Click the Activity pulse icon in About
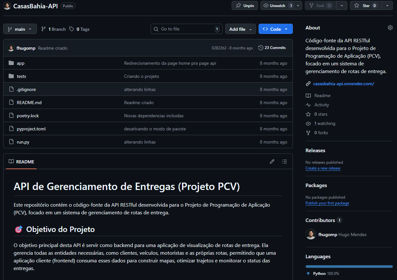Screen dimensions: 397x280 pyautogui.click(x=308, y=105)
